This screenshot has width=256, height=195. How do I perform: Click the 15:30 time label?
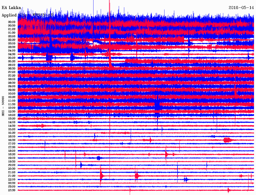pyautogui.click(x=12, y=133)
